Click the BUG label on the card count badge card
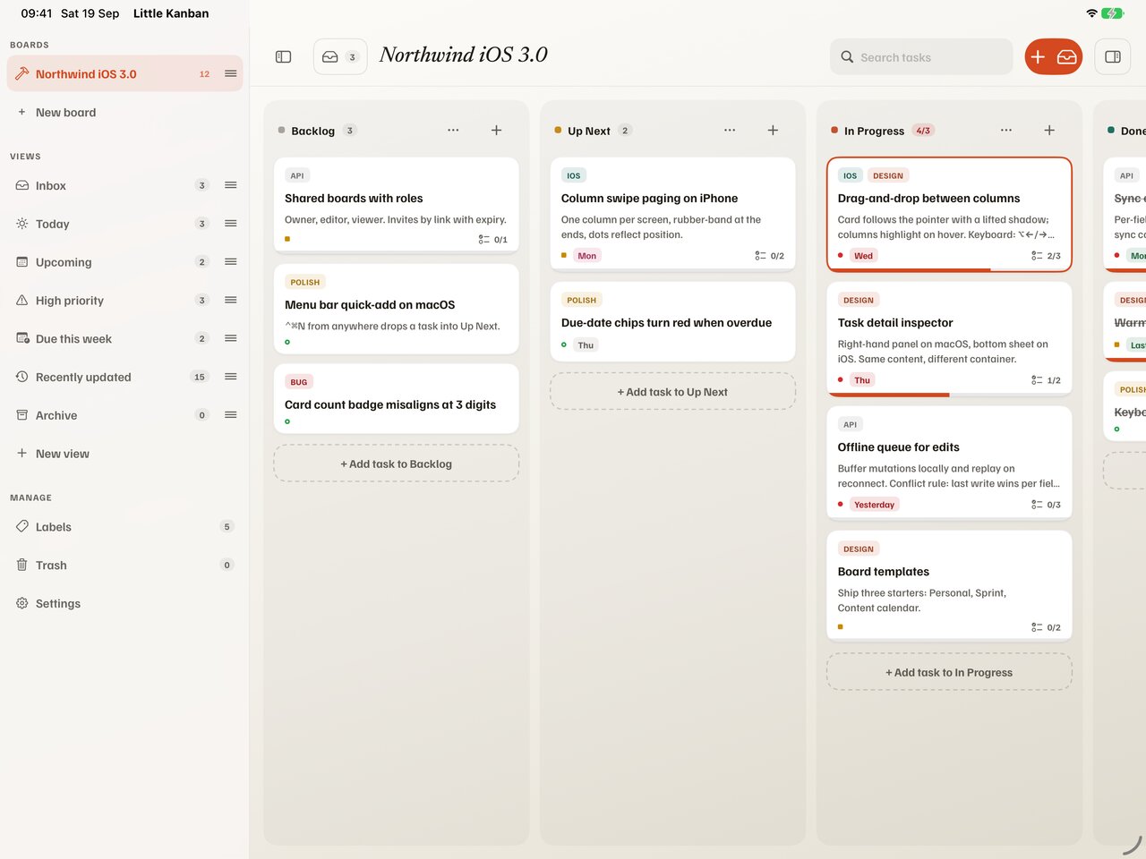This screenshot has width=1146, height=859. point(299,382)
